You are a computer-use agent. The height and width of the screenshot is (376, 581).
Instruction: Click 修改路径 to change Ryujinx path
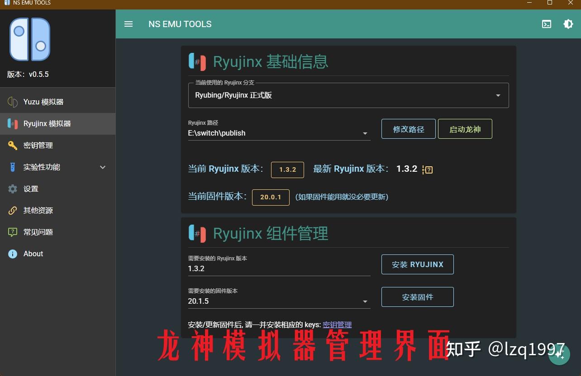pyautogui.click(x=408, y=129)
